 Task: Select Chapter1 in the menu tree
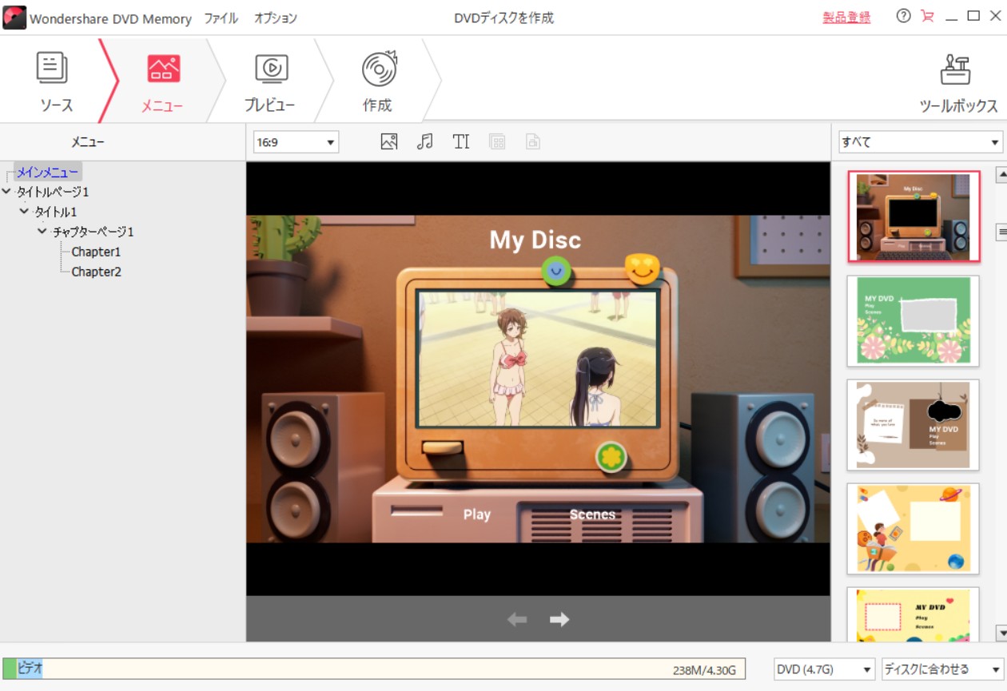tap(96, 252)
